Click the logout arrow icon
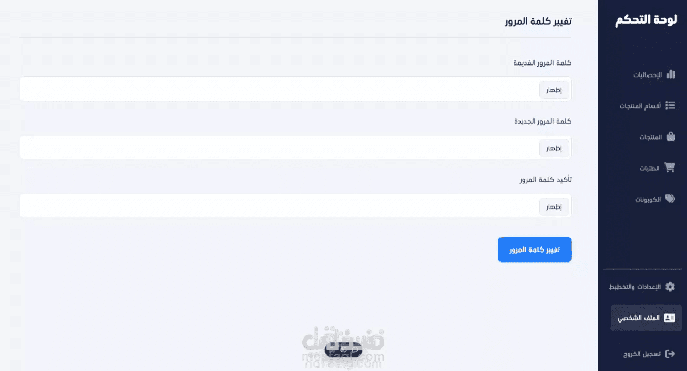 pos(670,354)
